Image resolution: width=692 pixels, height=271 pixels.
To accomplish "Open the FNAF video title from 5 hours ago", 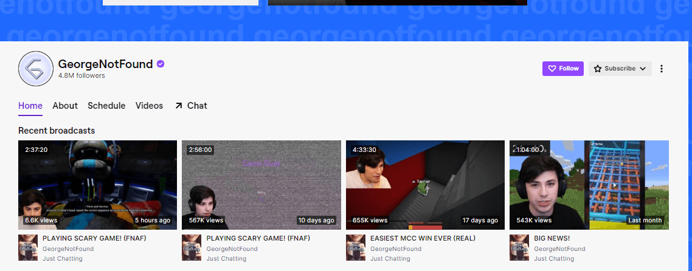I will 94,238.
